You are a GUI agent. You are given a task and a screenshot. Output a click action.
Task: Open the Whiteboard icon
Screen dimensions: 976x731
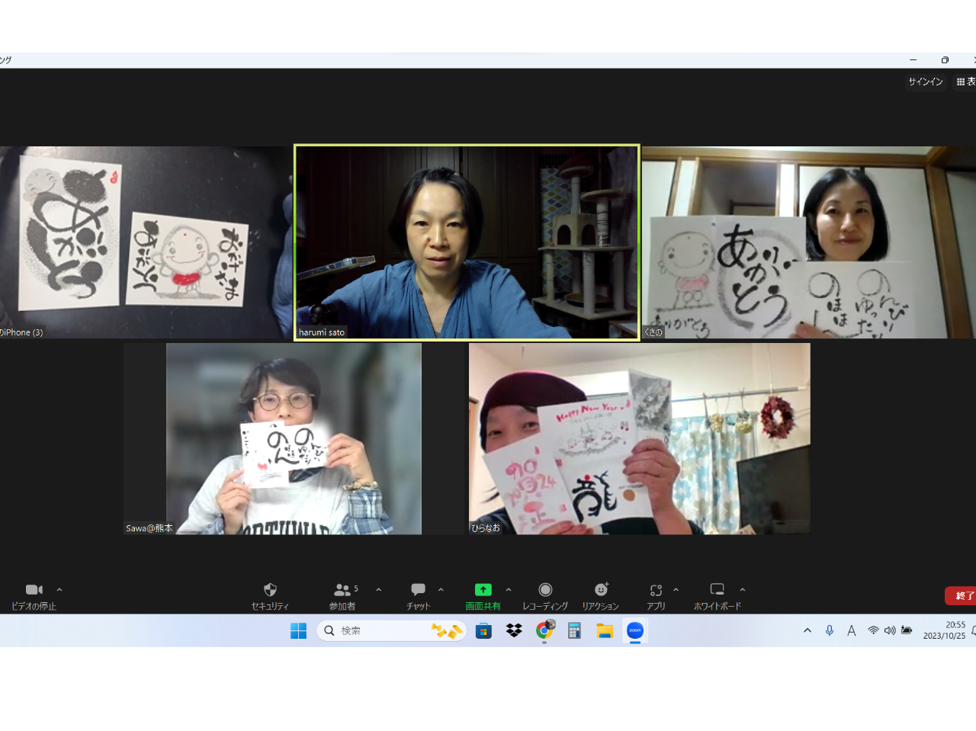point(717,590)
